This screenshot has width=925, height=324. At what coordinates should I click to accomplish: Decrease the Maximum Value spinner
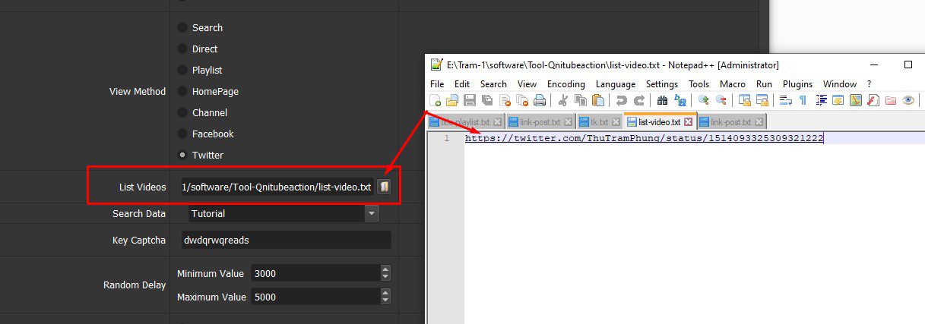(x=385, y=301)
